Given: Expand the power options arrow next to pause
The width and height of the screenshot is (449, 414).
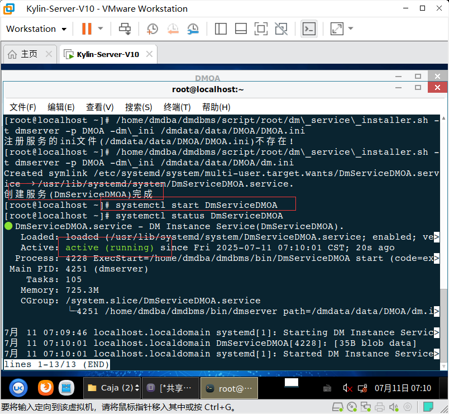Looking at the screenshot, I should tap(101, 28).
